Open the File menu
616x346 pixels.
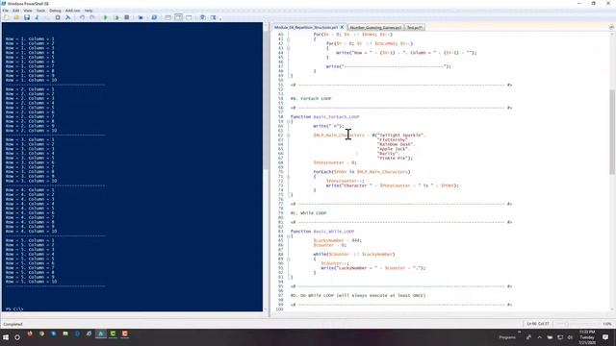(5, 11)
